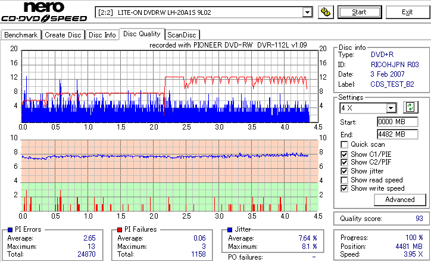The width and height of the screenshot is (431, 262).
Task: Open the drive selection dropdown arrow
Action: 307,12
